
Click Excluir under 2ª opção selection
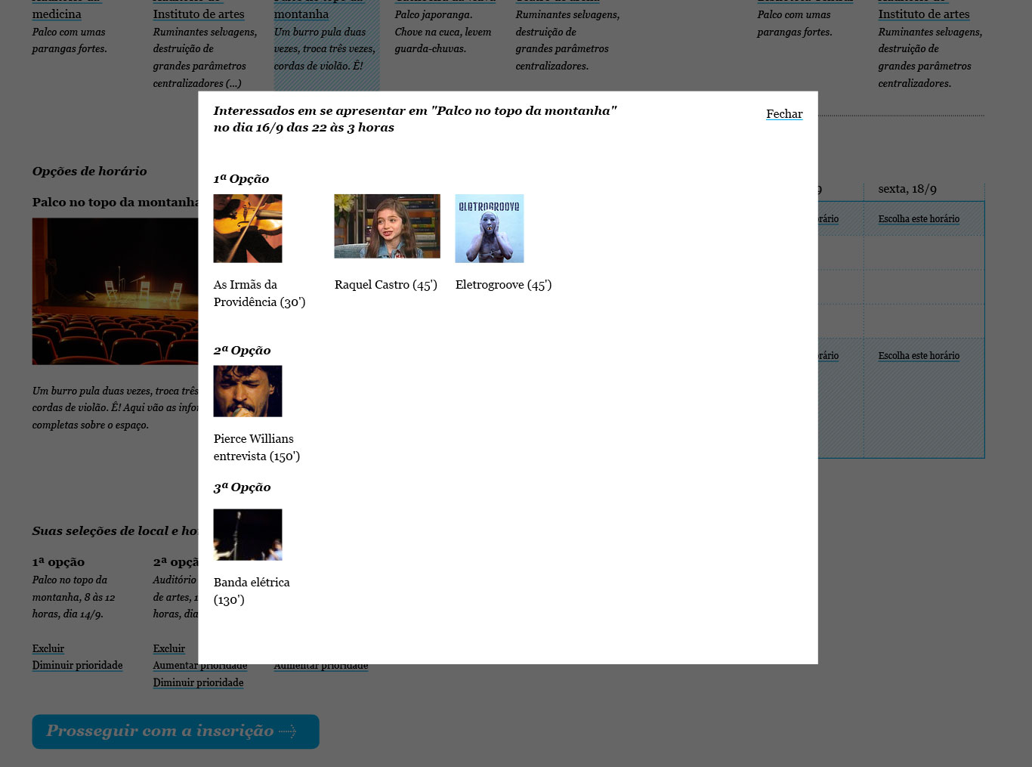pyautogui.click(x=168, y=648)
